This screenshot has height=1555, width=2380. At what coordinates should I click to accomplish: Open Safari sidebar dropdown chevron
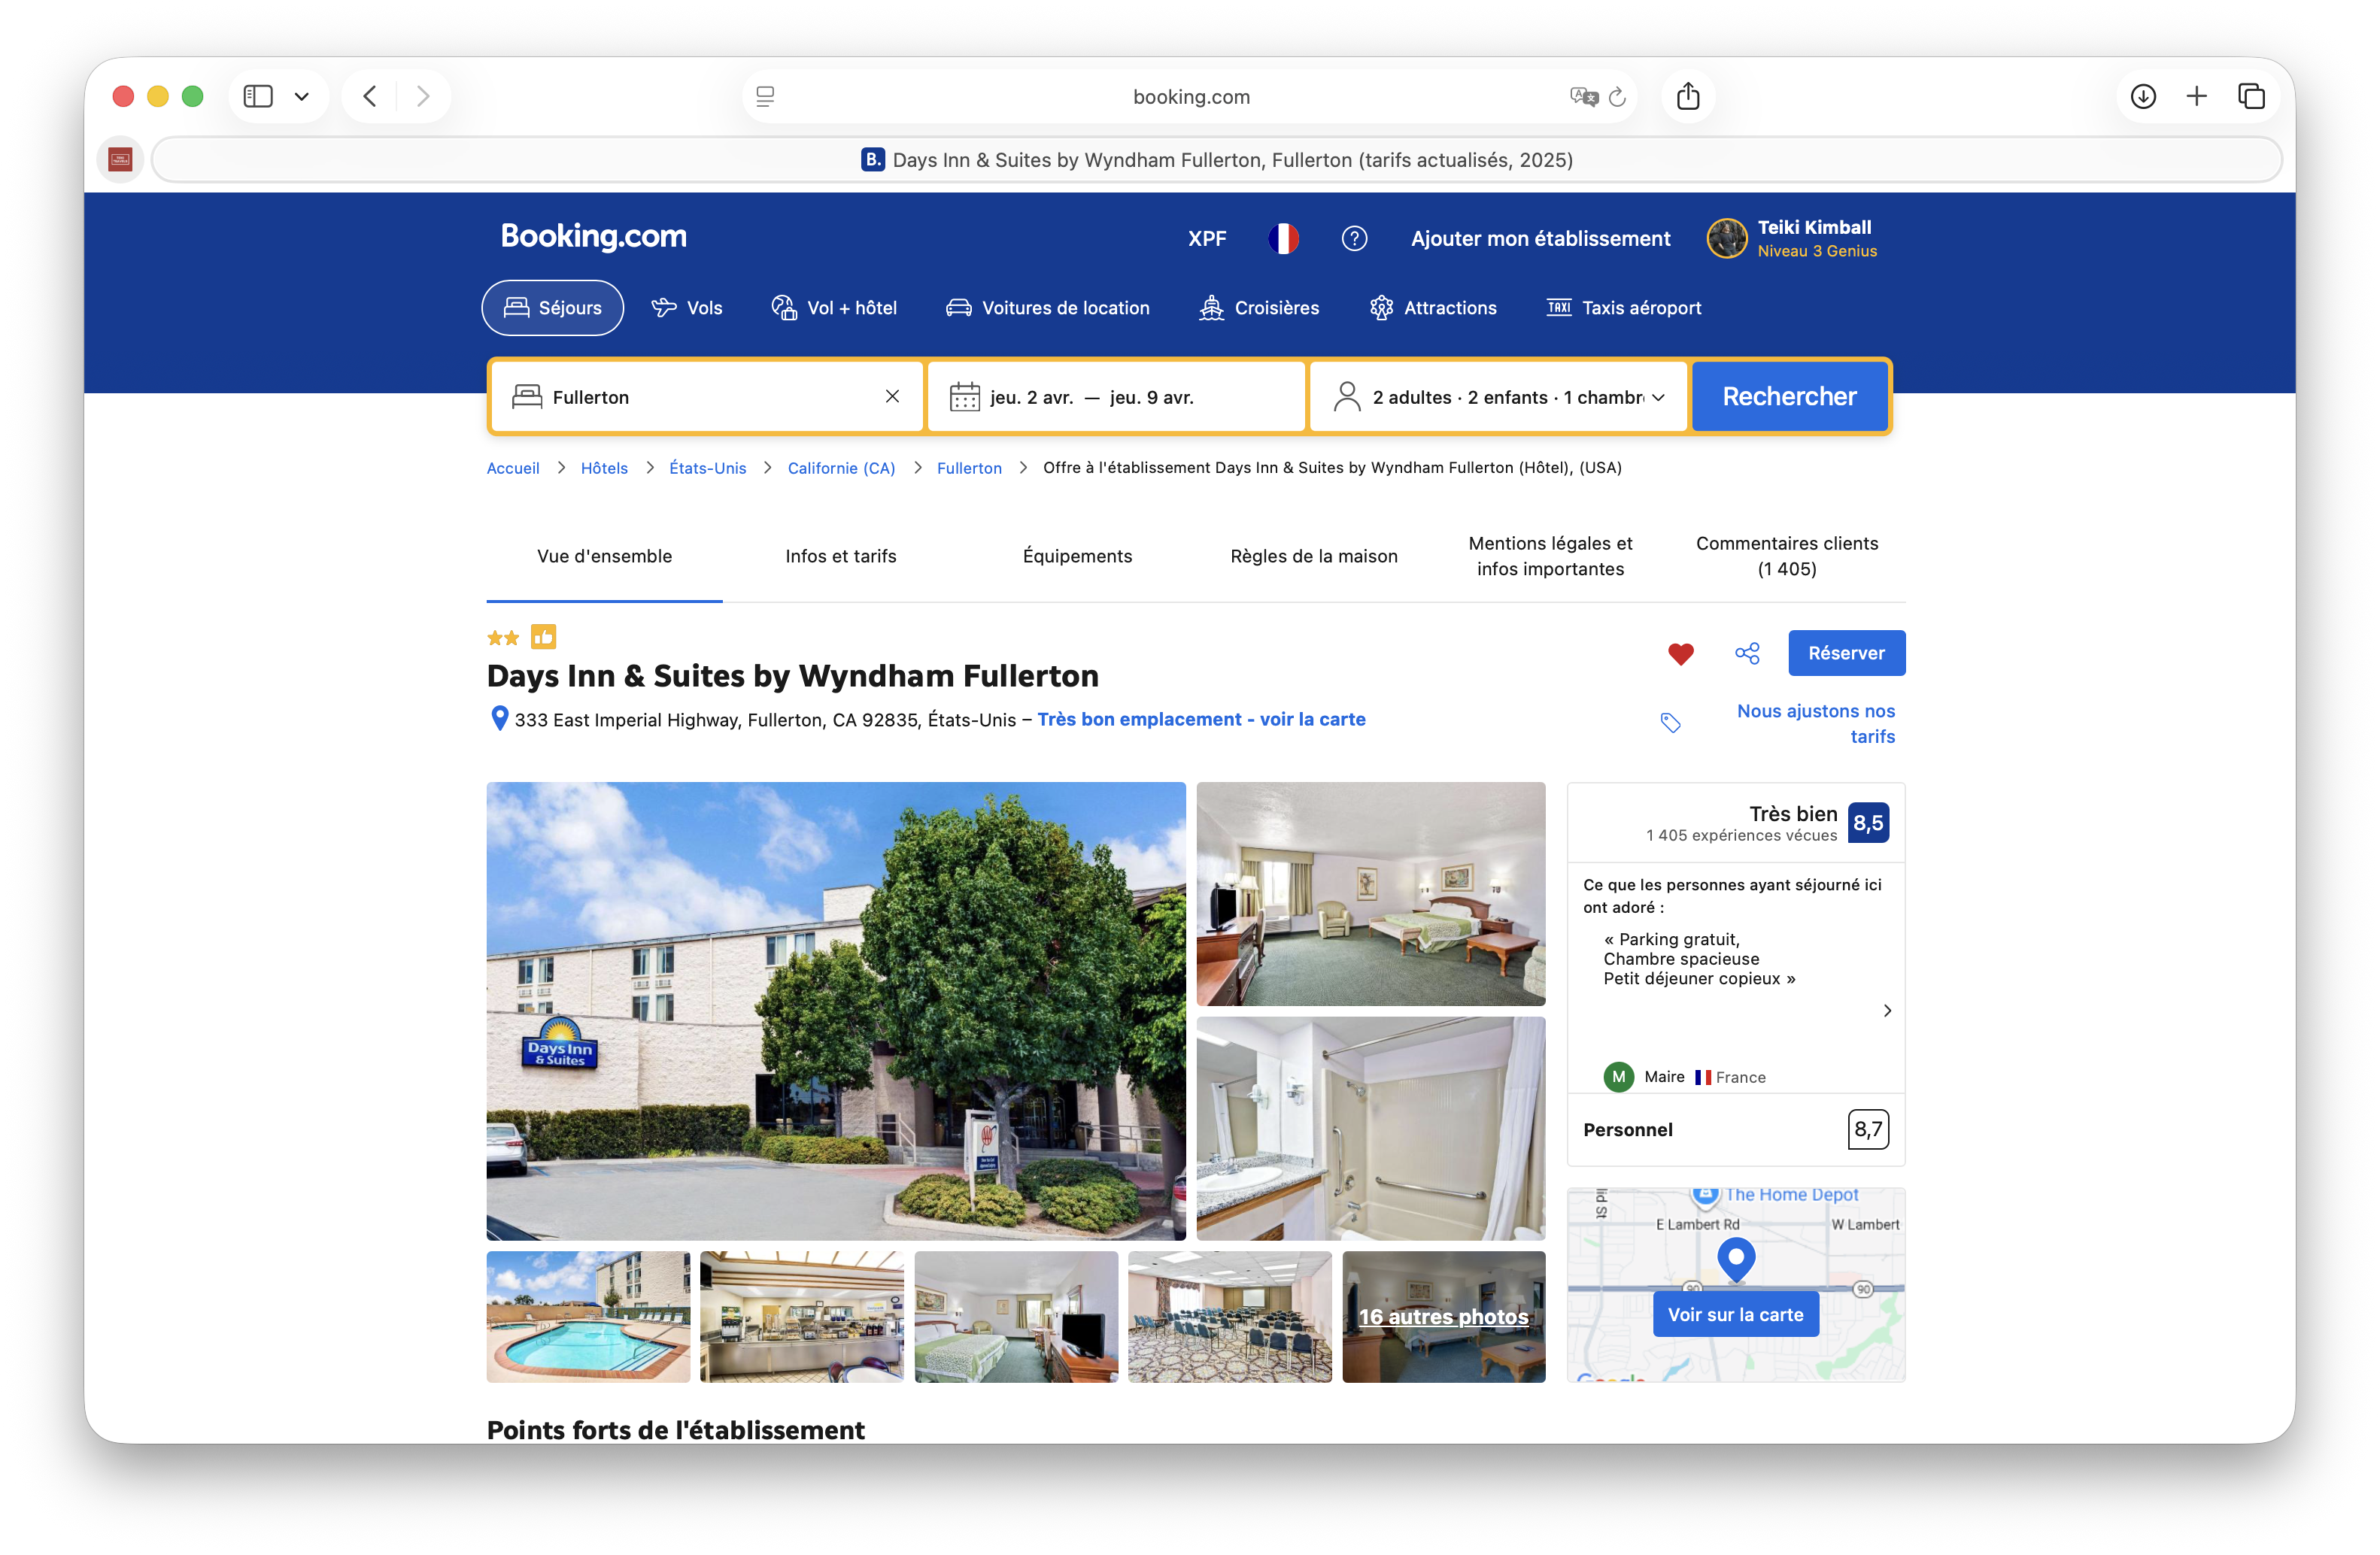pyautogui.click(x=301, y=97)
